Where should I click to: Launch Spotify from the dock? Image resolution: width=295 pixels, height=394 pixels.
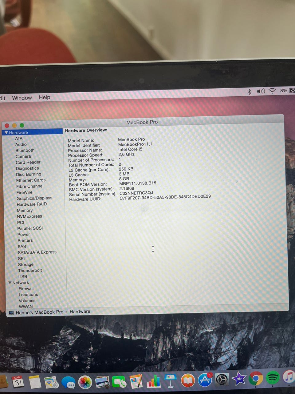click(x=273, y=377)
